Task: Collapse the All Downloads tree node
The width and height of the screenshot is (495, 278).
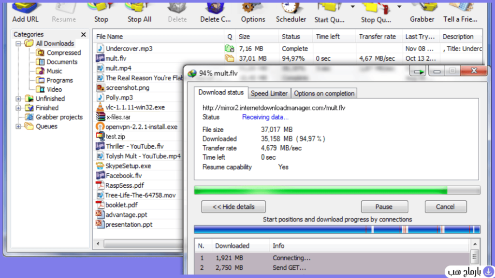Action: 18,43
